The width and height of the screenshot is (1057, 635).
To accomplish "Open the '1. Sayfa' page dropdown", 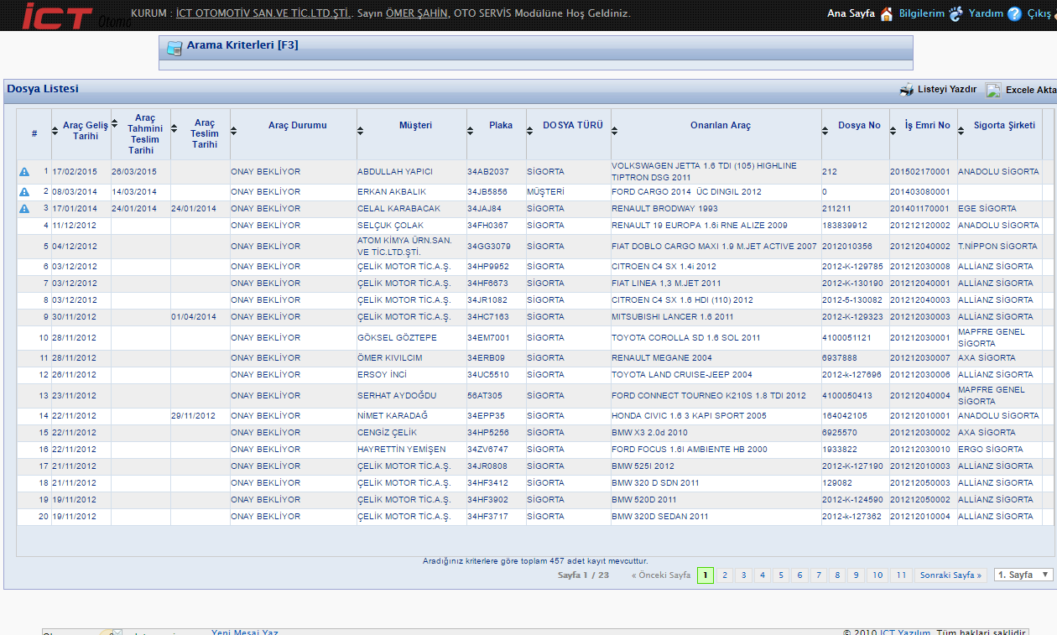I will point(1023,575).
